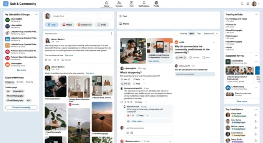This screenshot has height=143, width=263.
Task: Open the Network tab
Action: click(x=119, y=4)
